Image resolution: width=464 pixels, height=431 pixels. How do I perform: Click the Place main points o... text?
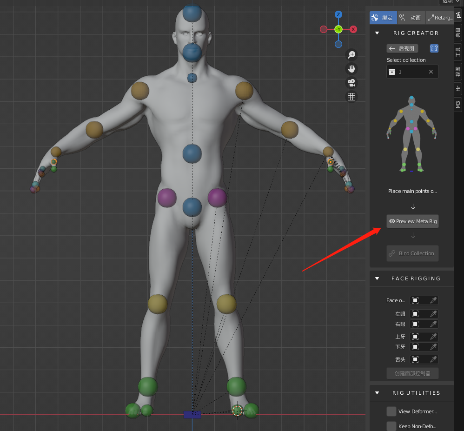pyautogui.click(x=412, y=191)
